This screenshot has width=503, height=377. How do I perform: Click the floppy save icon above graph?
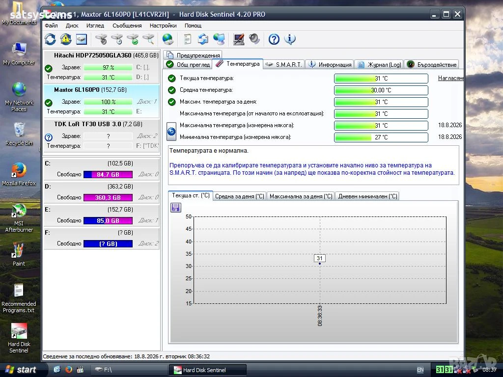tap(176, 208)
